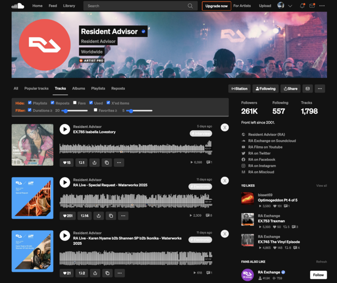Toggle Hide Used checkbox
337x283 pixels.
click(x=91, y=103)
